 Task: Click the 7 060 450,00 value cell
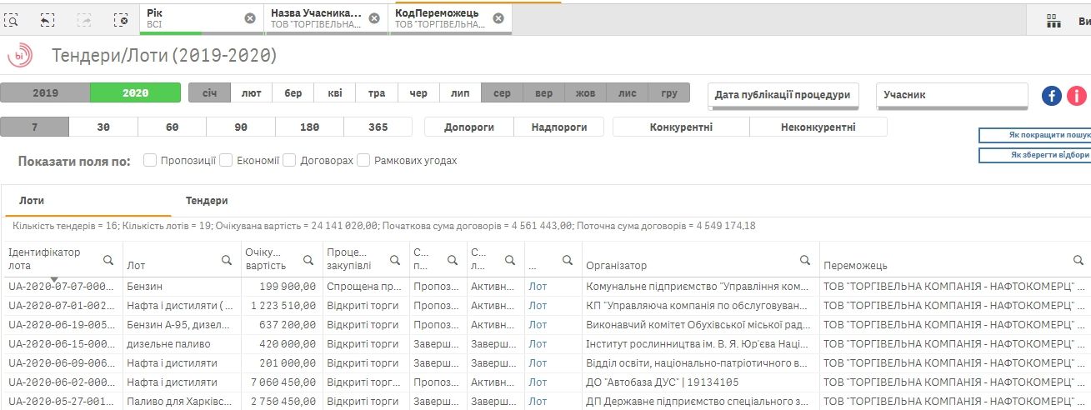[x=281, y=382]
